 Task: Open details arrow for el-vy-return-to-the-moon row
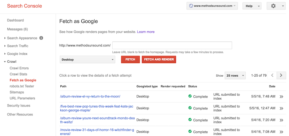pos(281,96)
